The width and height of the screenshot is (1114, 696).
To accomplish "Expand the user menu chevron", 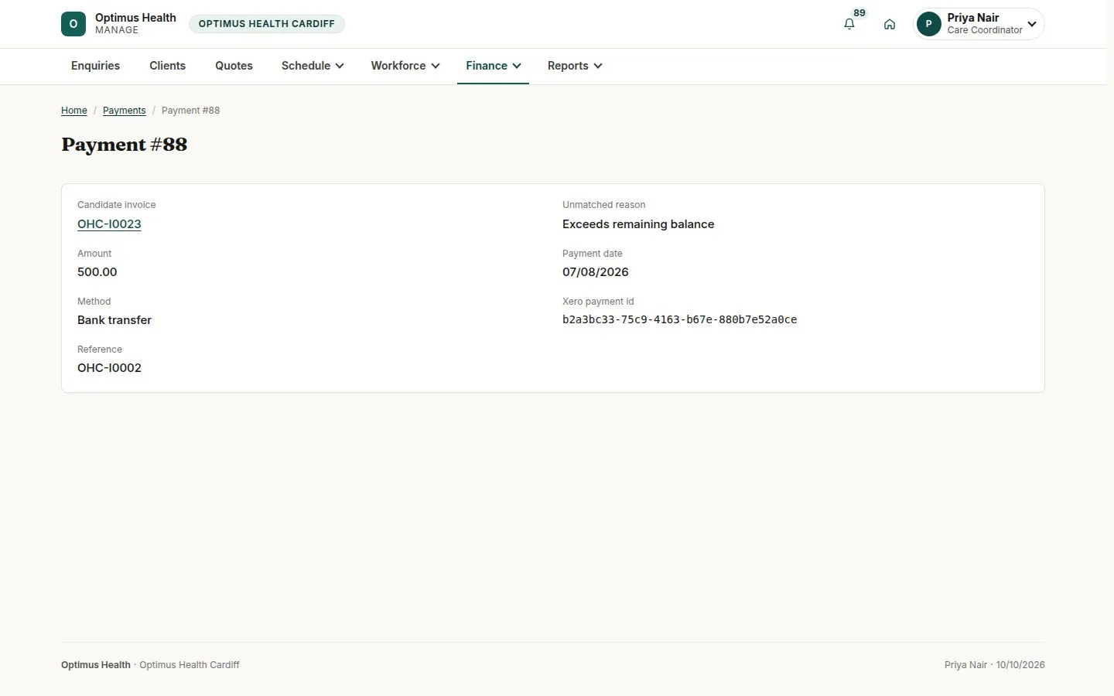I will click(1032, 24).
